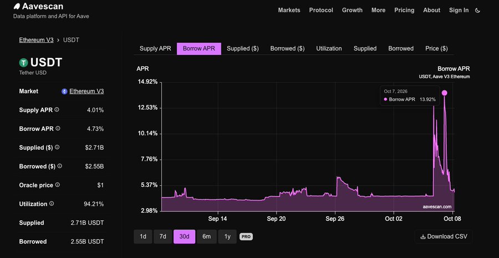Switch to the Supply APR tab
This screenshot has height=258, width=499.
click(x=155, y=48)
